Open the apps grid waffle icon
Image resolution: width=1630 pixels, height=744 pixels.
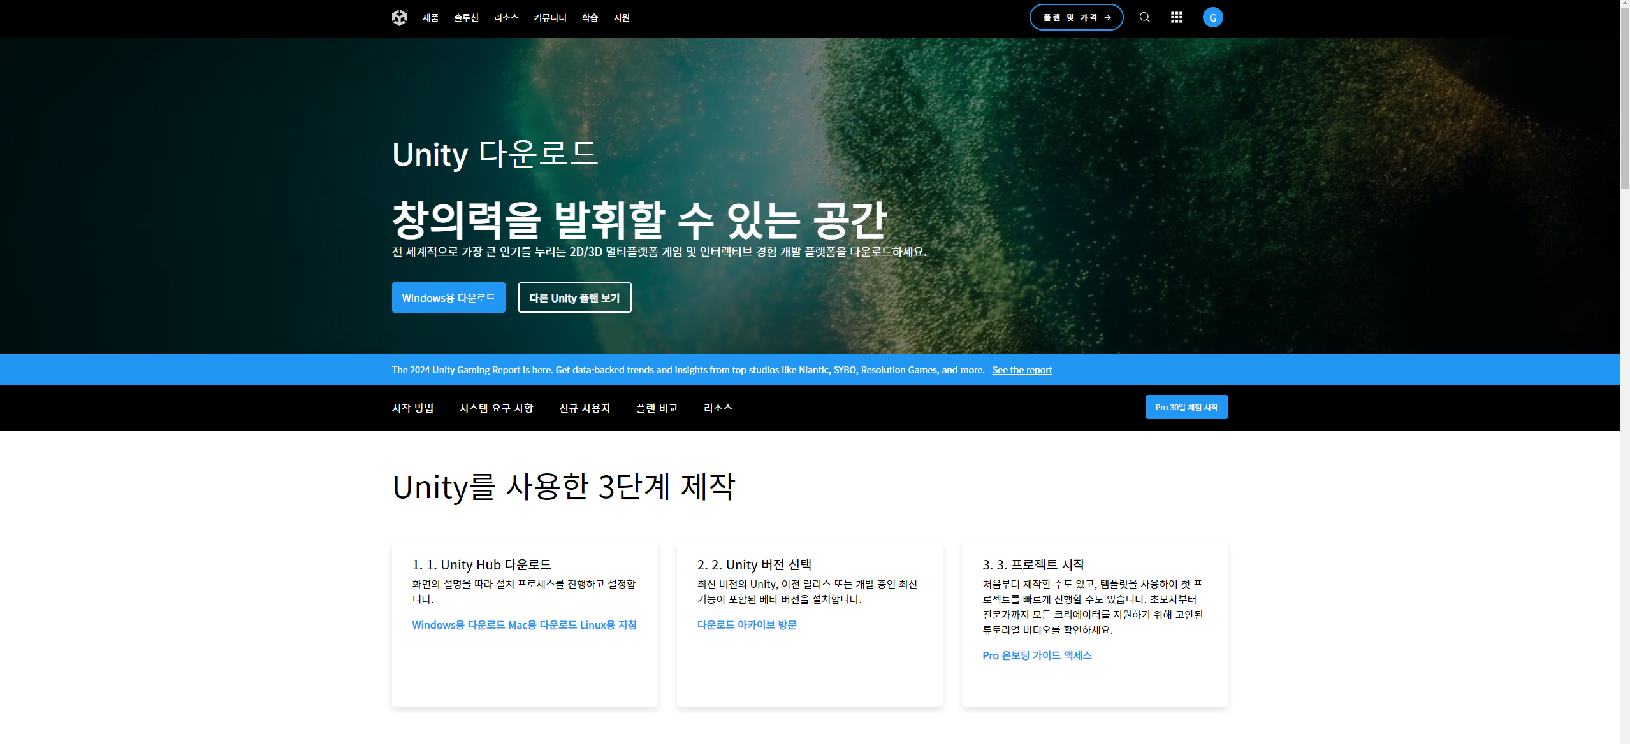point(1177,17)
